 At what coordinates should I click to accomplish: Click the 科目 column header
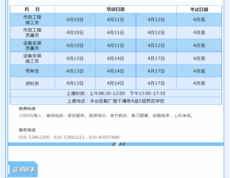[32, 9]
